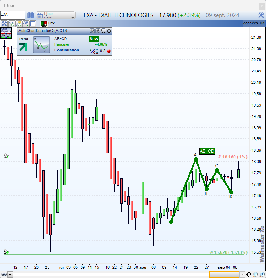266x278 pixels.
Task: Click the chart list icon in A.C.D header
Action: click(104, 31)
